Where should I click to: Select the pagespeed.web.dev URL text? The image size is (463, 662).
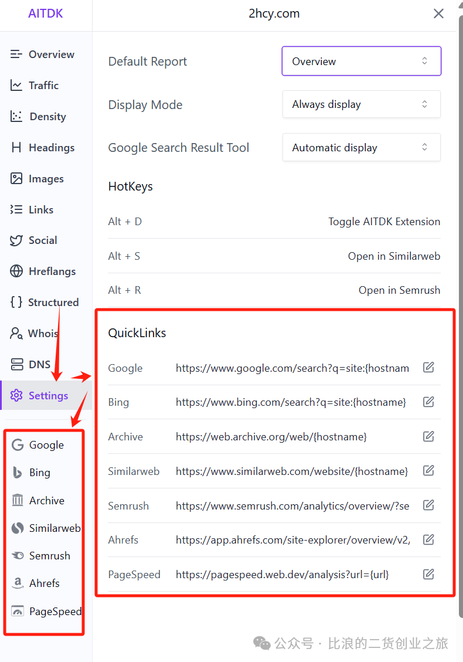click(x=282, y=575)
